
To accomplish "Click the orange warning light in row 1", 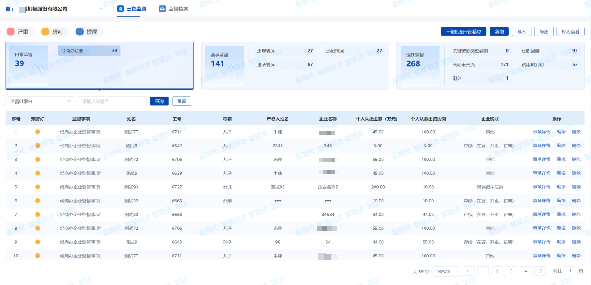I will point(37,132).
